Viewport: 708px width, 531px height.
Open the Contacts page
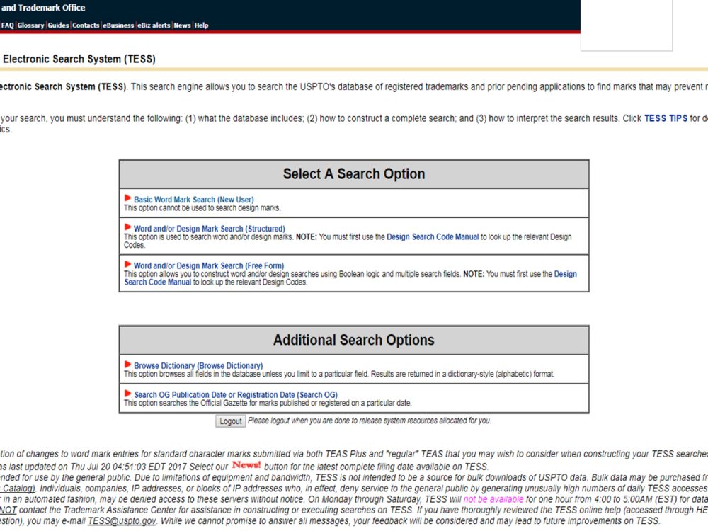point(85,25)
